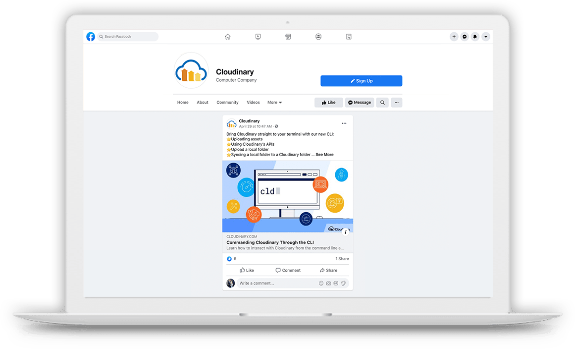575x349 pixels.
Task: Open the page options ellipsis button
Action: 396,103
